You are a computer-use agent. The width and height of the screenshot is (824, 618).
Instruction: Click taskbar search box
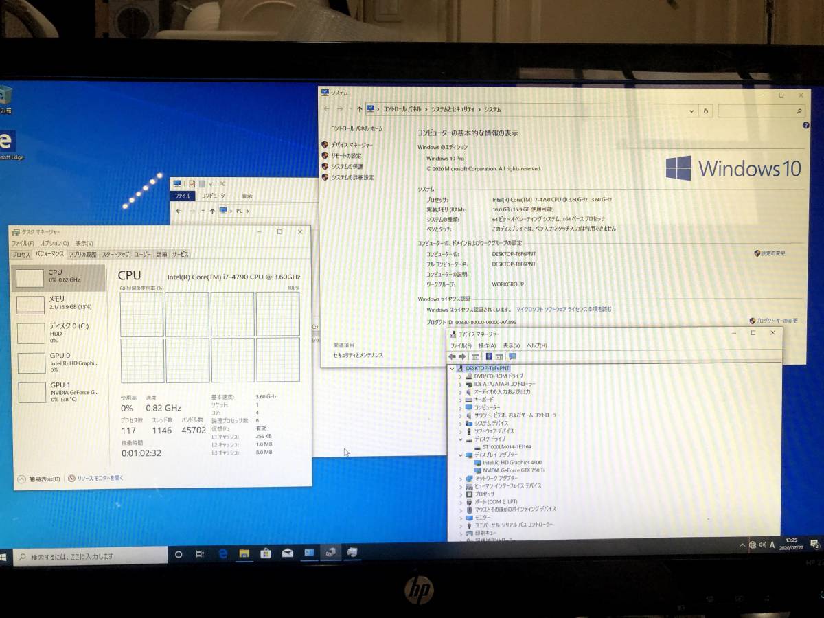90,556
